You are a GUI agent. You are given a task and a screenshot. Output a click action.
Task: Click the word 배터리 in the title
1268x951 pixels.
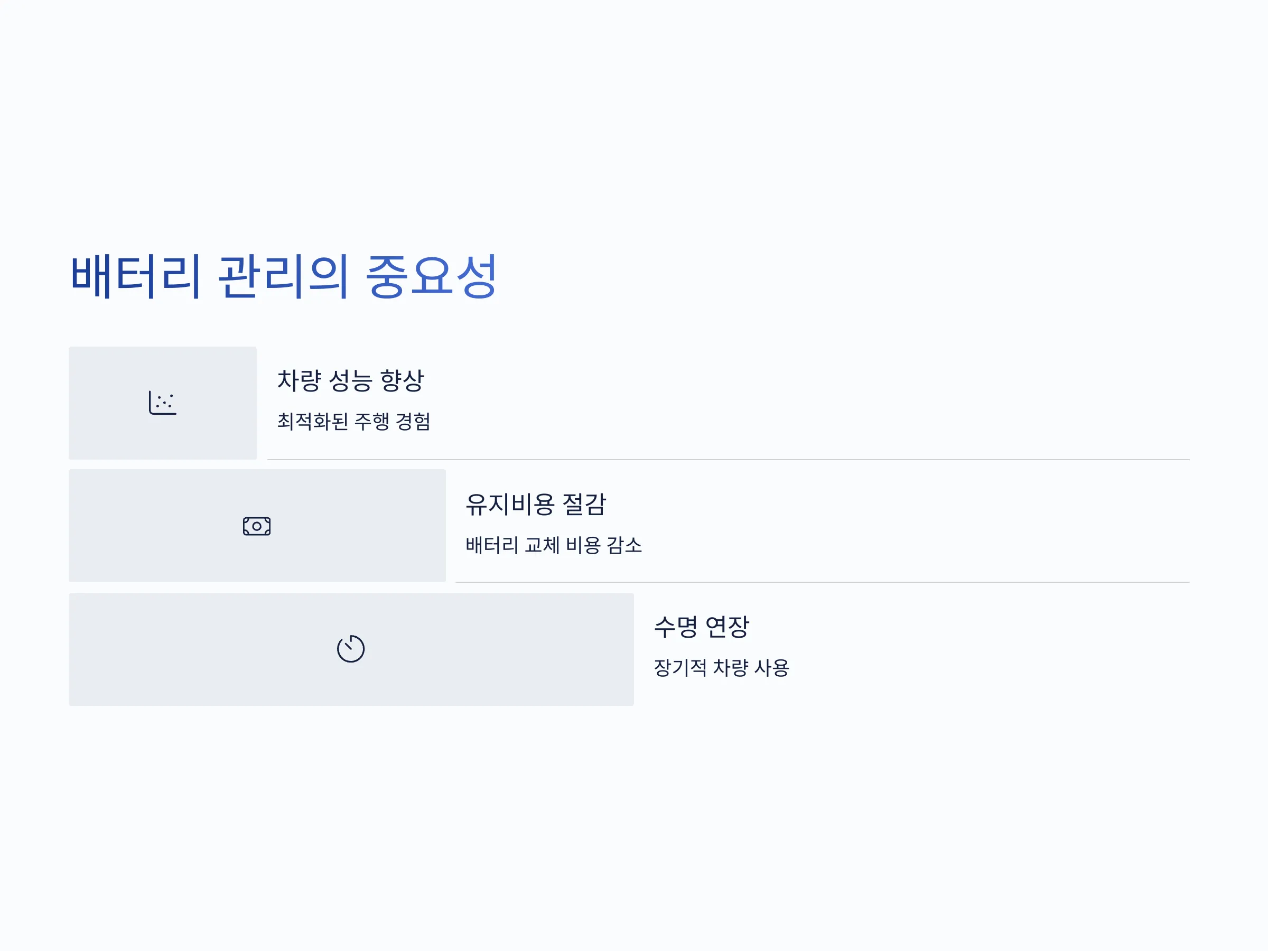136,276
